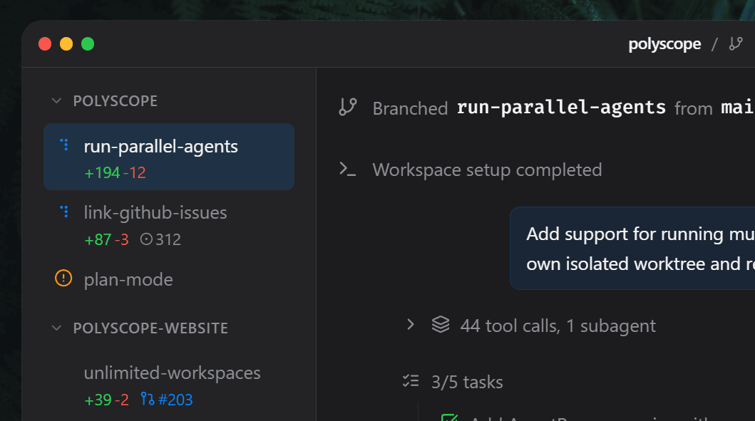Click the pull request icon beside #203
Screen dimensions: 755x421
click(148, 400)
